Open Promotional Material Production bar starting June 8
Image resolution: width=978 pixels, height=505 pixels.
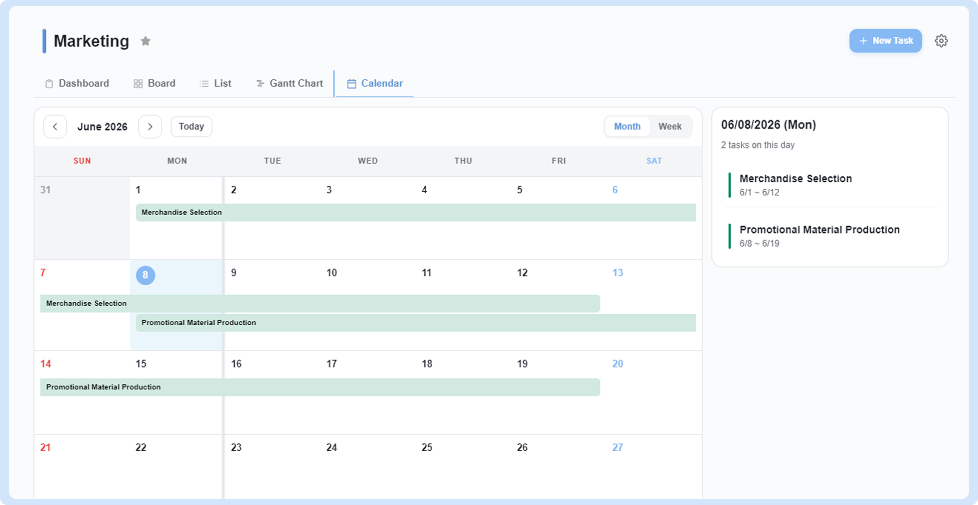pyautogui.click(x=416, y=323)
